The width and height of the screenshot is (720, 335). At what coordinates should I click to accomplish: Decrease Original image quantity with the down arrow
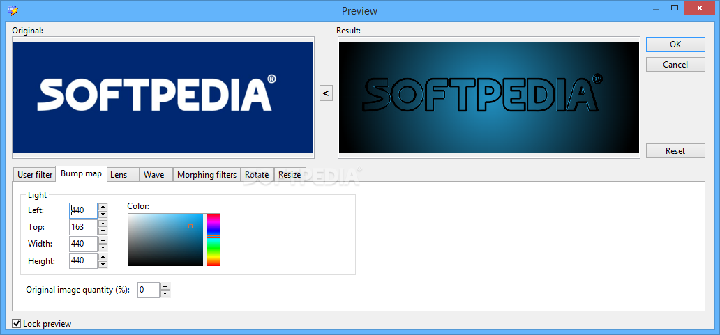166,293
